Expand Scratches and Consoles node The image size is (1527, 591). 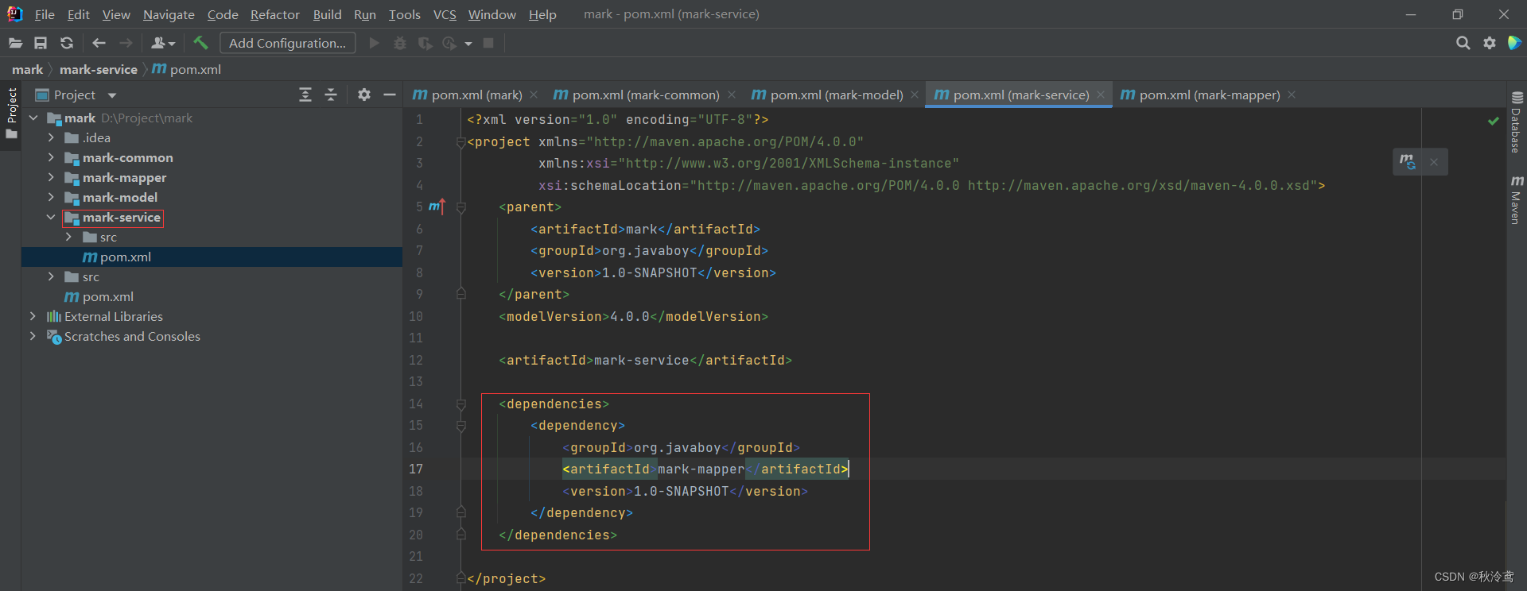33,336
